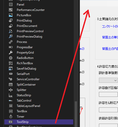Screen dimensions: 118x127
Task: Click the PrintDocument label
Action: [27, 26]
